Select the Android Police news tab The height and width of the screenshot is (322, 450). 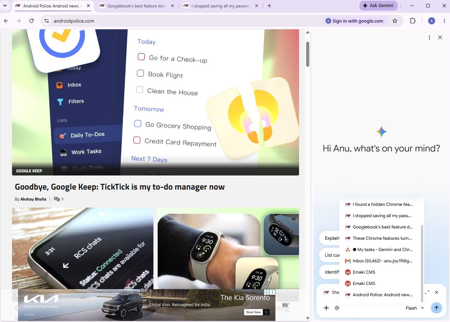tap(52, 6)
